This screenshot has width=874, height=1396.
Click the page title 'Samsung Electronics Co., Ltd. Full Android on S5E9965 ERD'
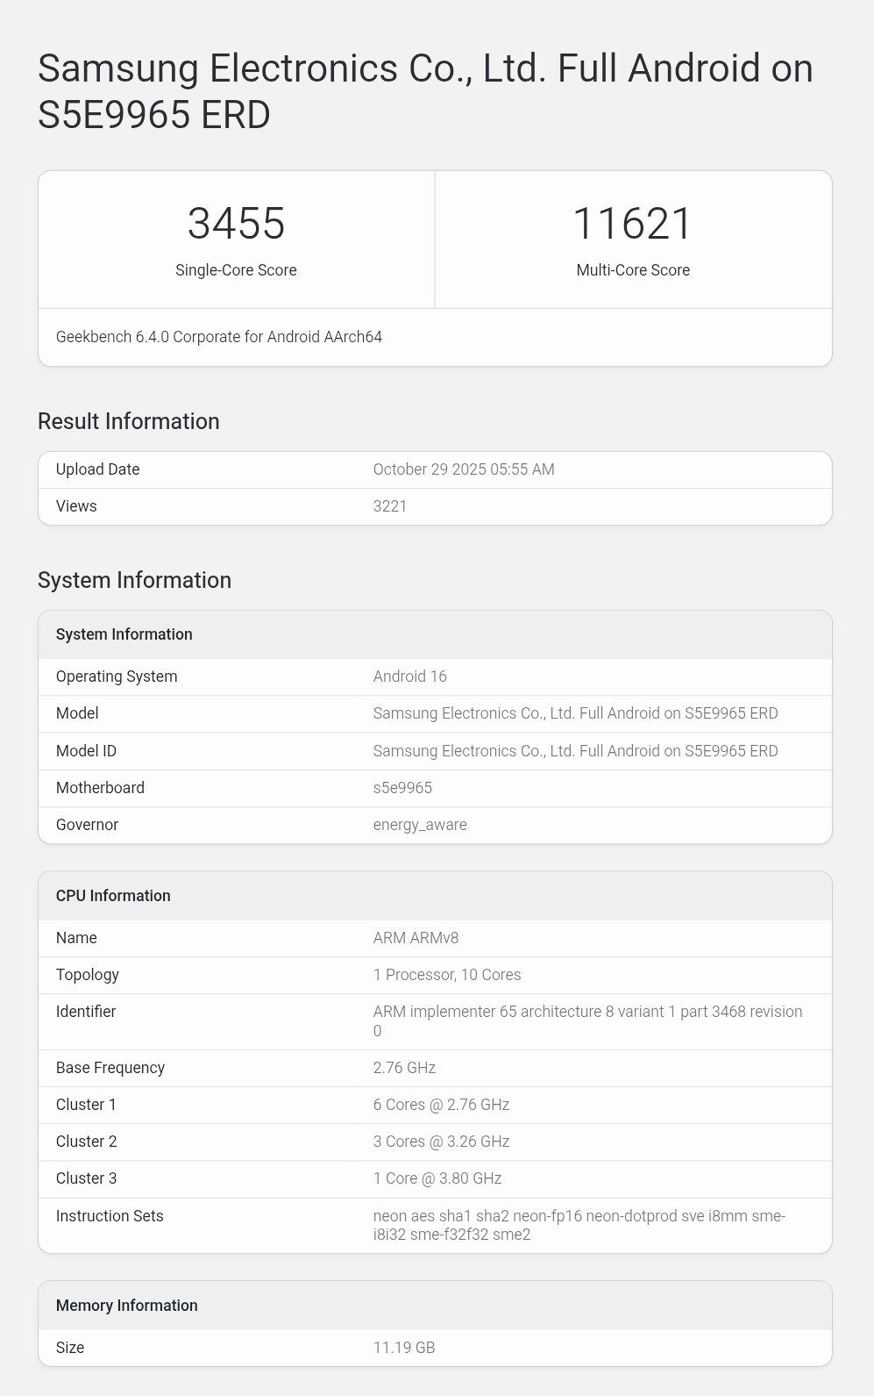click(425, 91)
